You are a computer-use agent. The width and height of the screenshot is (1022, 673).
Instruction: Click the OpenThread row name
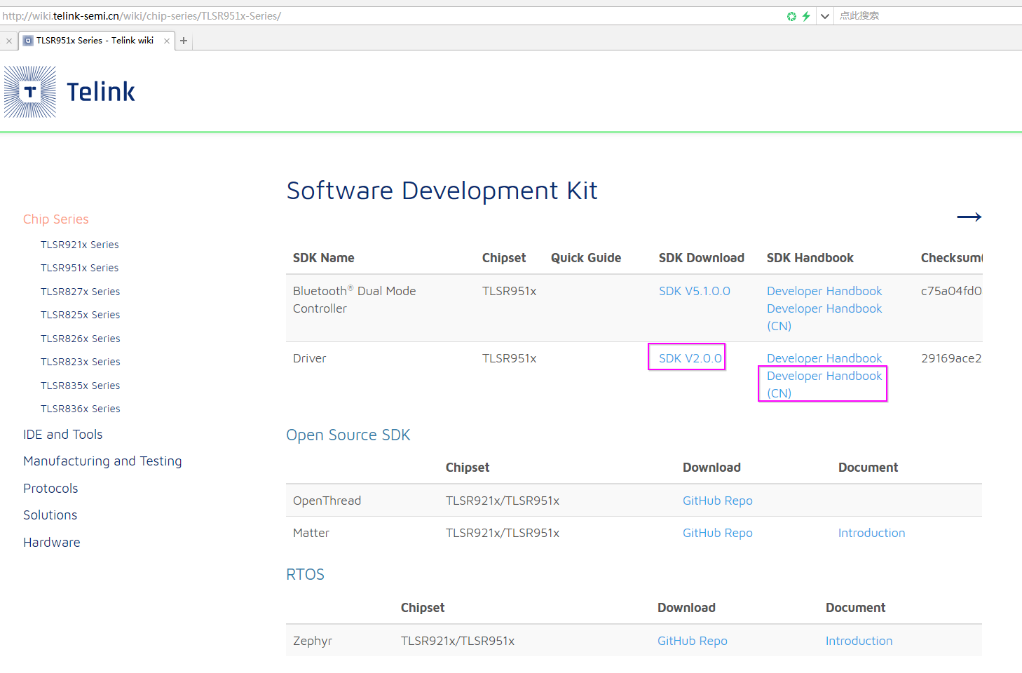[x=327, y=501]
